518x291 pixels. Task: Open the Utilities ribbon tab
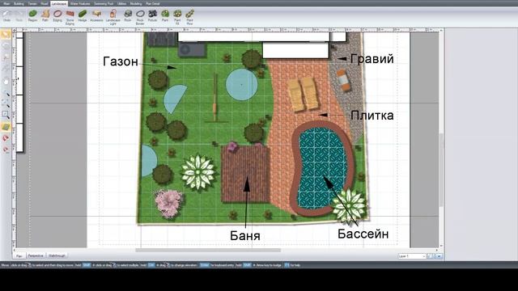click(x=122, y=3)
